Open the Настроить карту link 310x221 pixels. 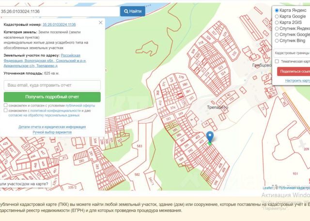point(297,81)
